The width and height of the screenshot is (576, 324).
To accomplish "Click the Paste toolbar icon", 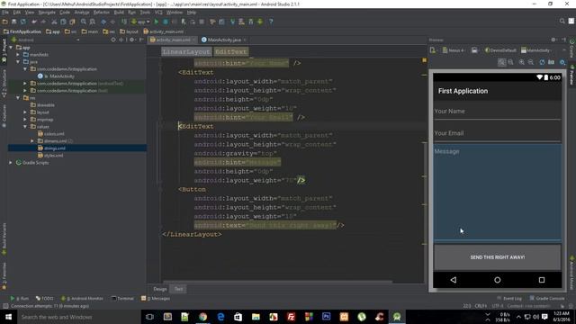I will click(72, 22).
